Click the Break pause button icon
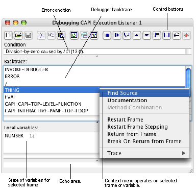Viewport: 196px width, 192px height. tap(107, 35)
